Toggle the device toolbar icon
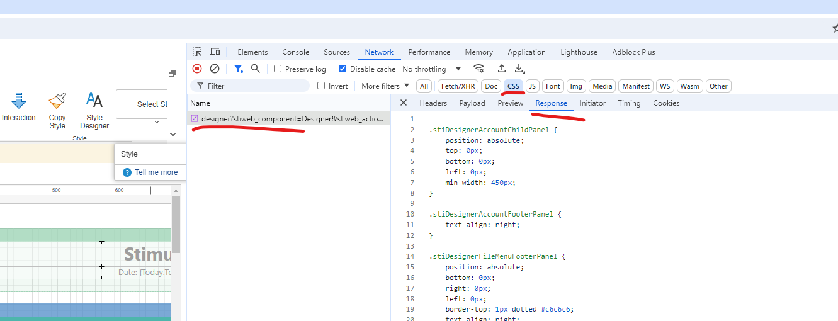The height and width of the screenshot is (321, 838). [x=215, y=52]
